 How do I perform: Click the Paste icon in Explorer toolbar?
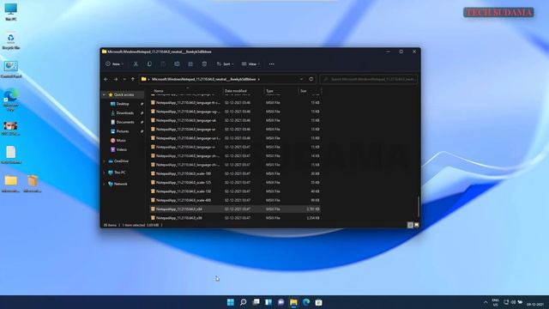click(x=163, y=64)
